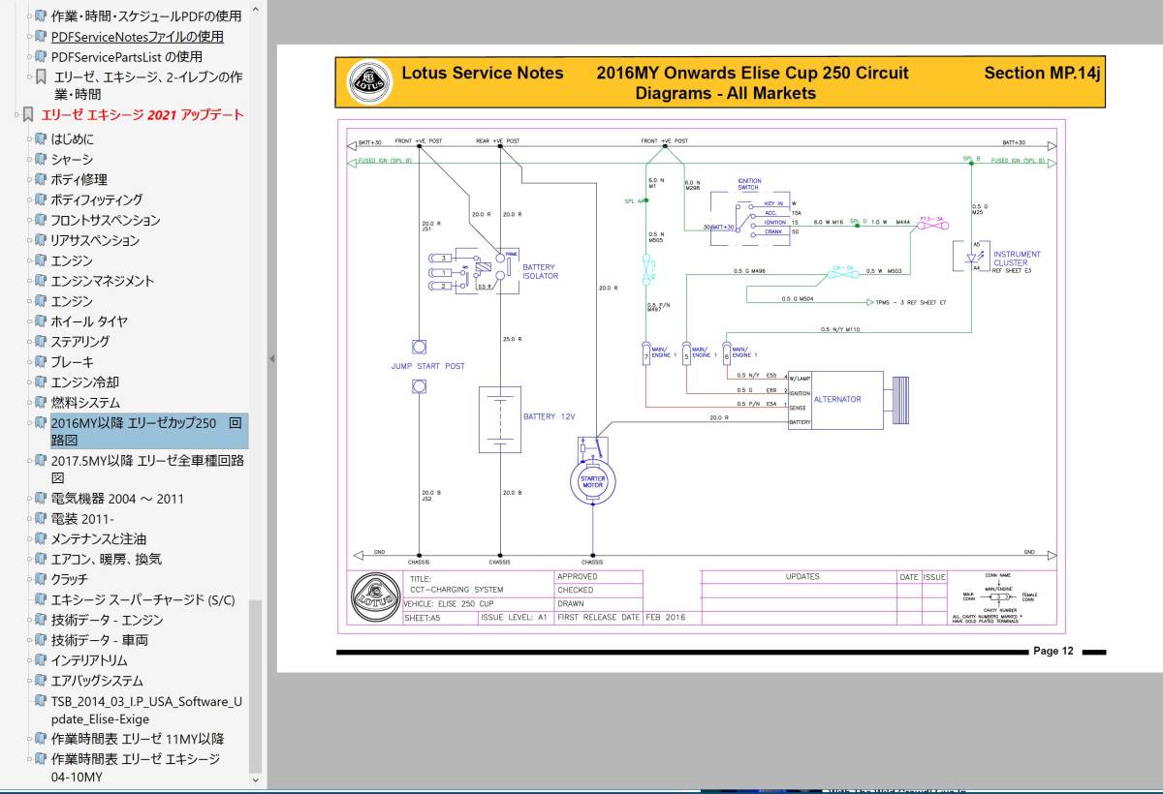1163x794 pixels.
Task: Click the 'Lotus Service Notes' page header text
Action: (482, 74)
